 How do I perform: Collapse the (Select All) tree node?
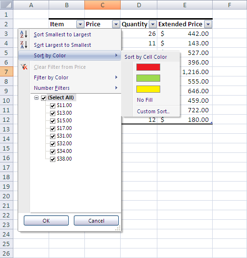point(36,98)
